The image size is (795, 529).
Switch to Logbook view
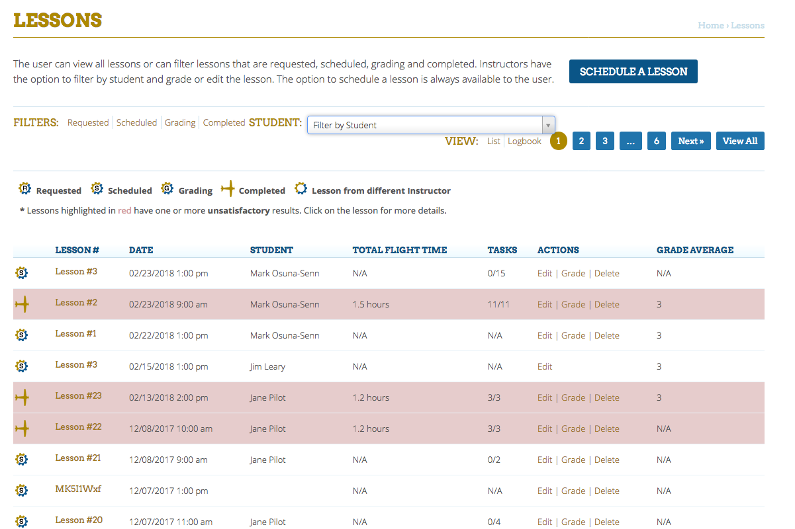coord(524,142)
